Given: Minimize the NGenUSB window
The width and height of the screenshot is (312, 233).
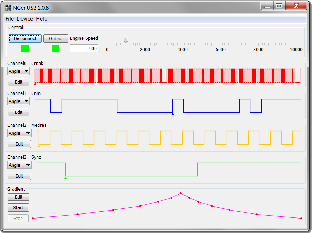Looking at the screenshot, I should point(267,6).
